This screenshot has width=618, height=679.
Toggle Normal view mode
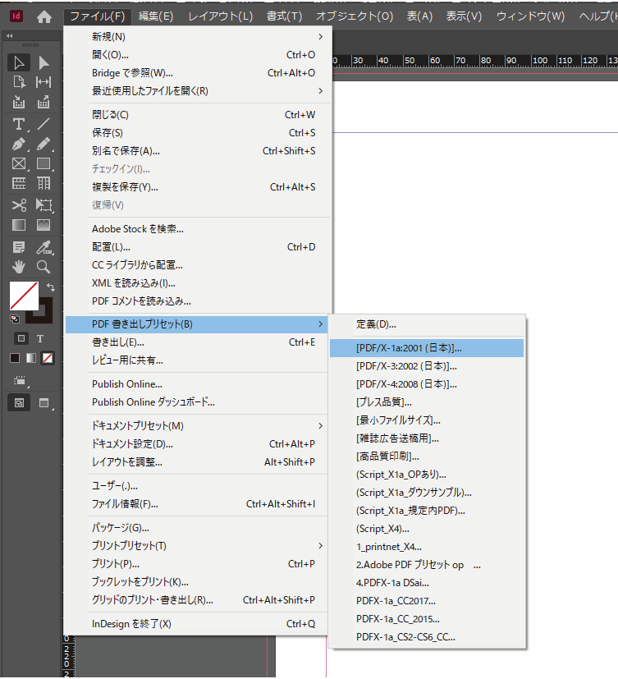pos(19,403)
